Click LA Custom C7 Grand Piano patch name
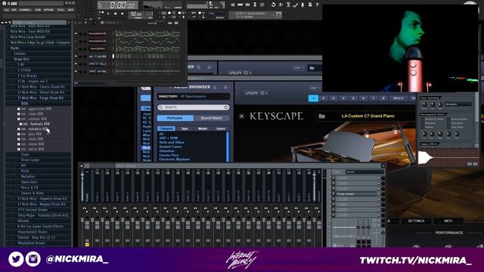Viewport: 484px width, 272px height. (x=368, y=116)
